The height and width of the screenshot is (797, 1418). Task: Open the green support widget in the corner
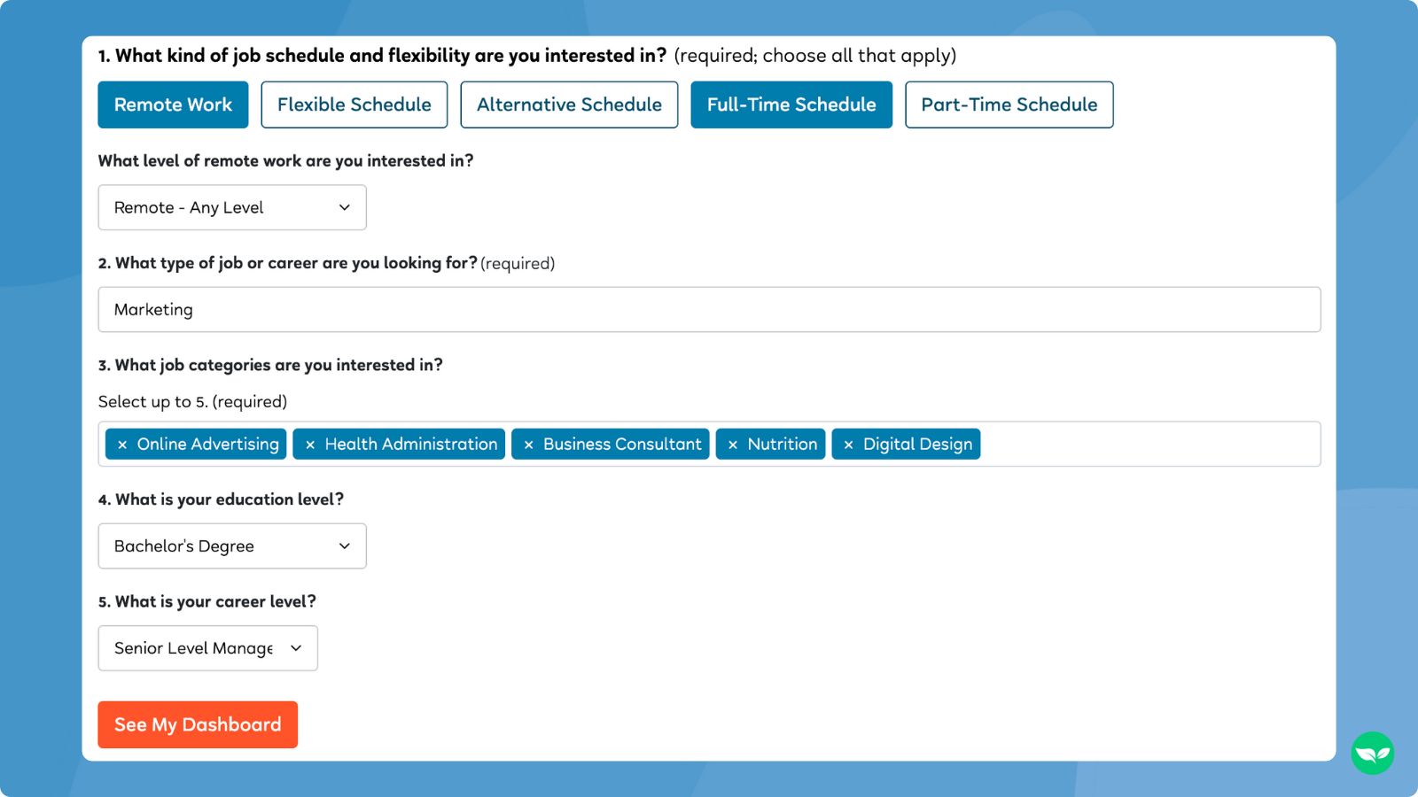(x=1372, y=752)
